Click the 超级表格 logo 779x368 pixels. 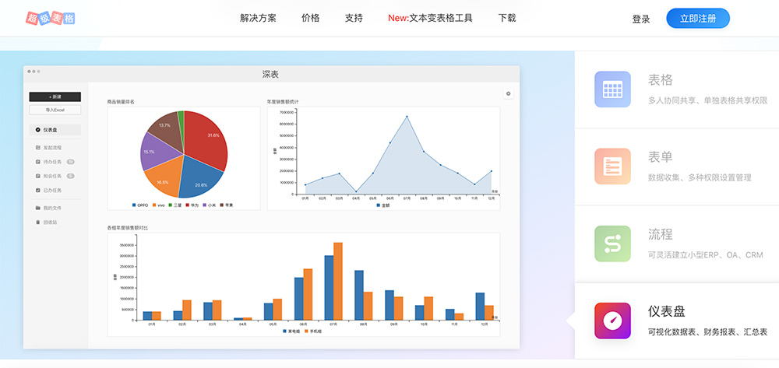[x=51, y=19]
